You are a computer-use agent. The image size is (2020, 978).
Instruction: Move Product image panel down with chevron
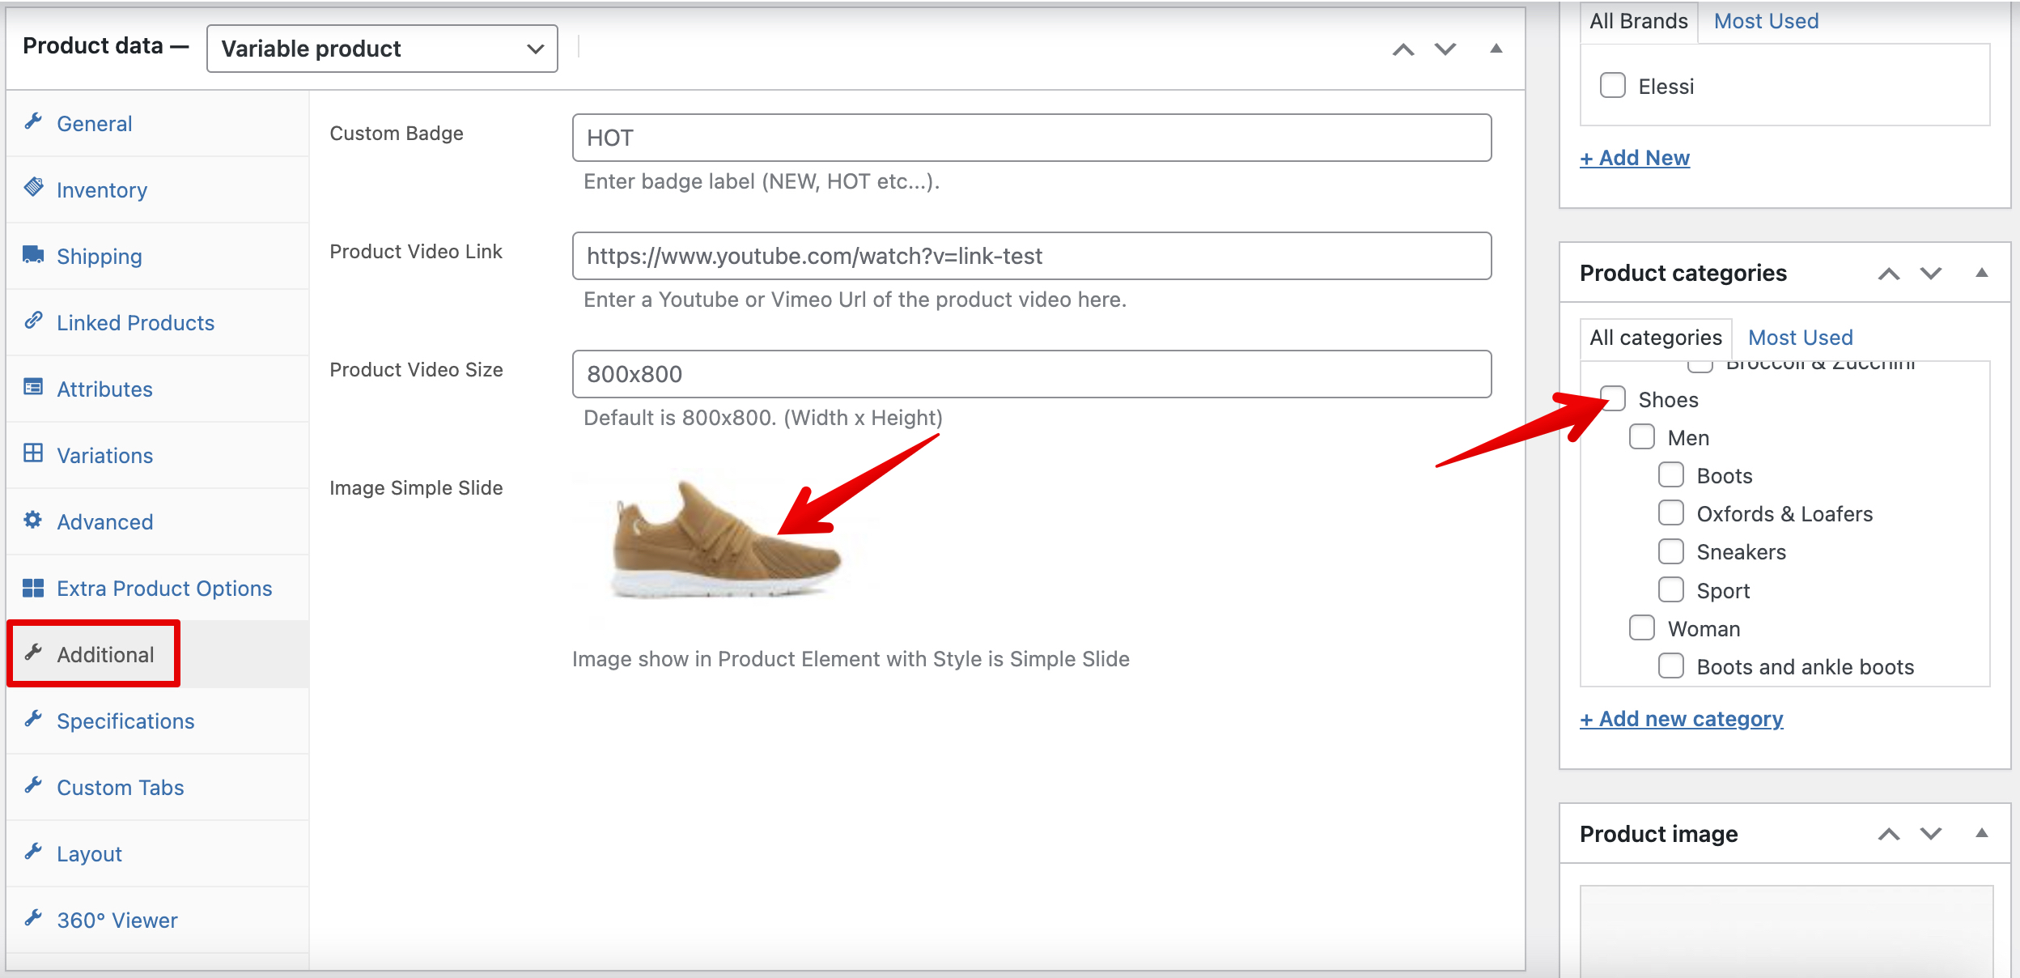coord(1931,834)
